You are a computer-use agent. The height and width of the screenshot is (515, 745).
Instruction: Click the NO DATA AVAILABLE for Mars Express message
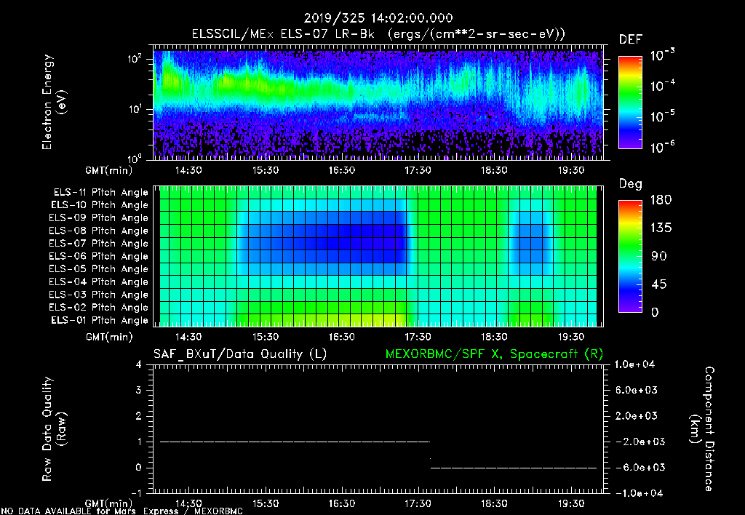121,511
